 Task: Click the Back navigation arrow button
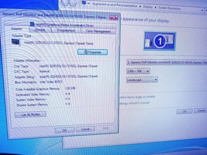click(x=65, y=3)
